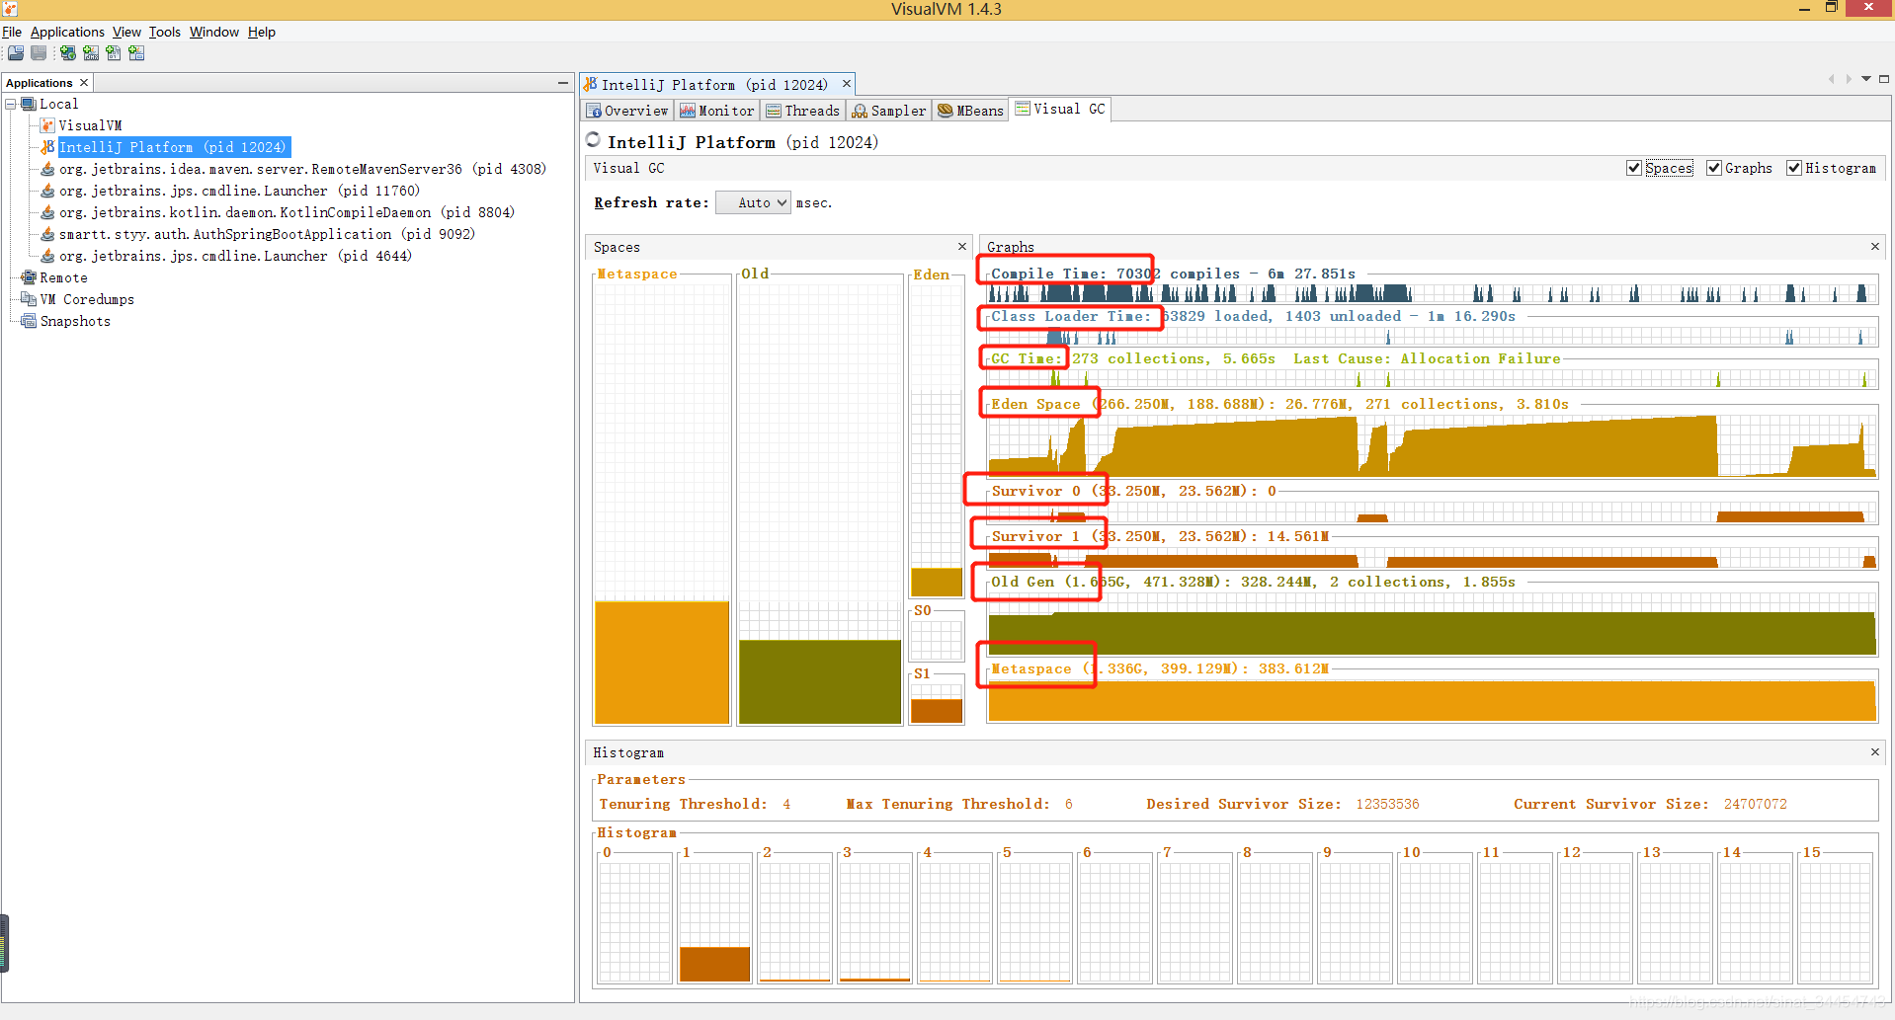The width and height of the screenshot is (1895, 1020).
Task: Select the Overview tab
Action: coord(594,110)
